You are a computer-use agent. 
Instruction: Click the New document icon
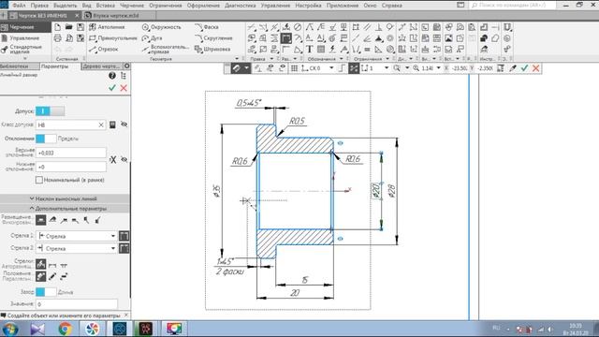point(57,27)
